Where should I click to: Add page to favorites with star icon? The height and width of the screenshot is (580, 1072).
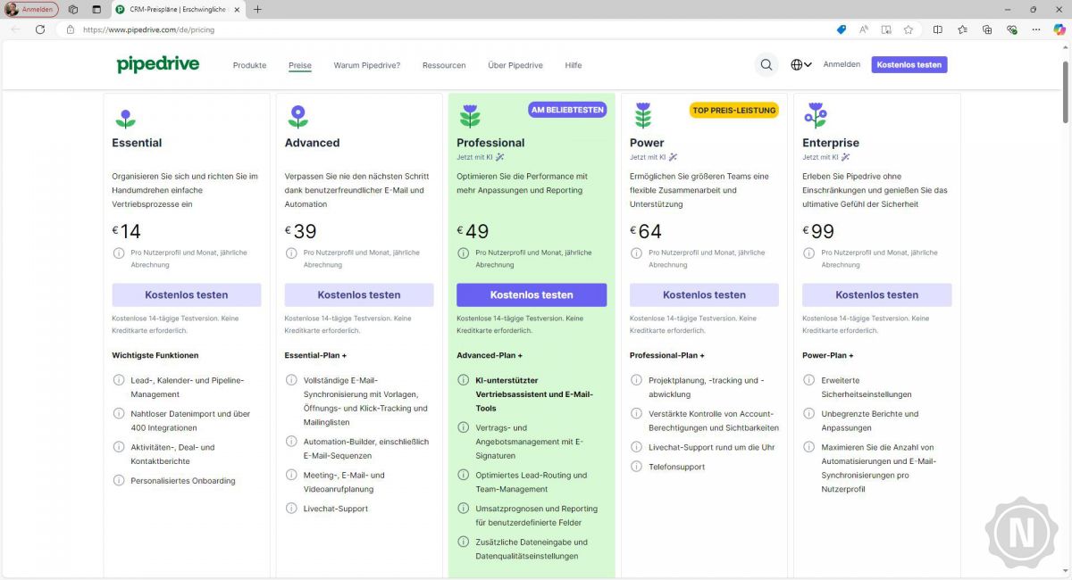(909, 29)
